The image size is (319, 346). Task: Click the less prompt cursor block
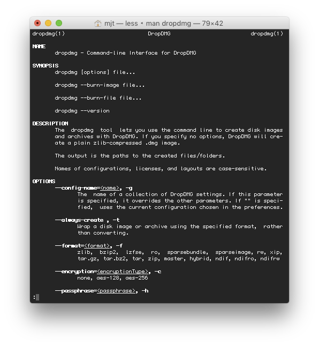click(37, 297)
